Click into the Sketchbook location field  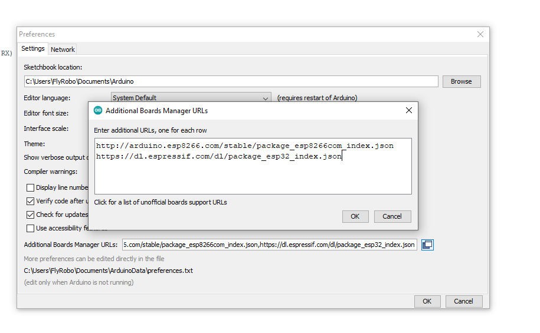(230, 81)
